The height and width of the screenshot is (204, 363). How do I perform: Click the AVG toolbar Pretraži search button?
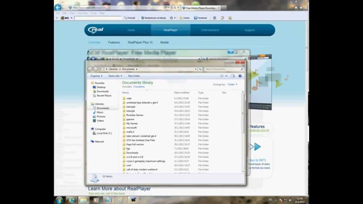coord(130,18)
